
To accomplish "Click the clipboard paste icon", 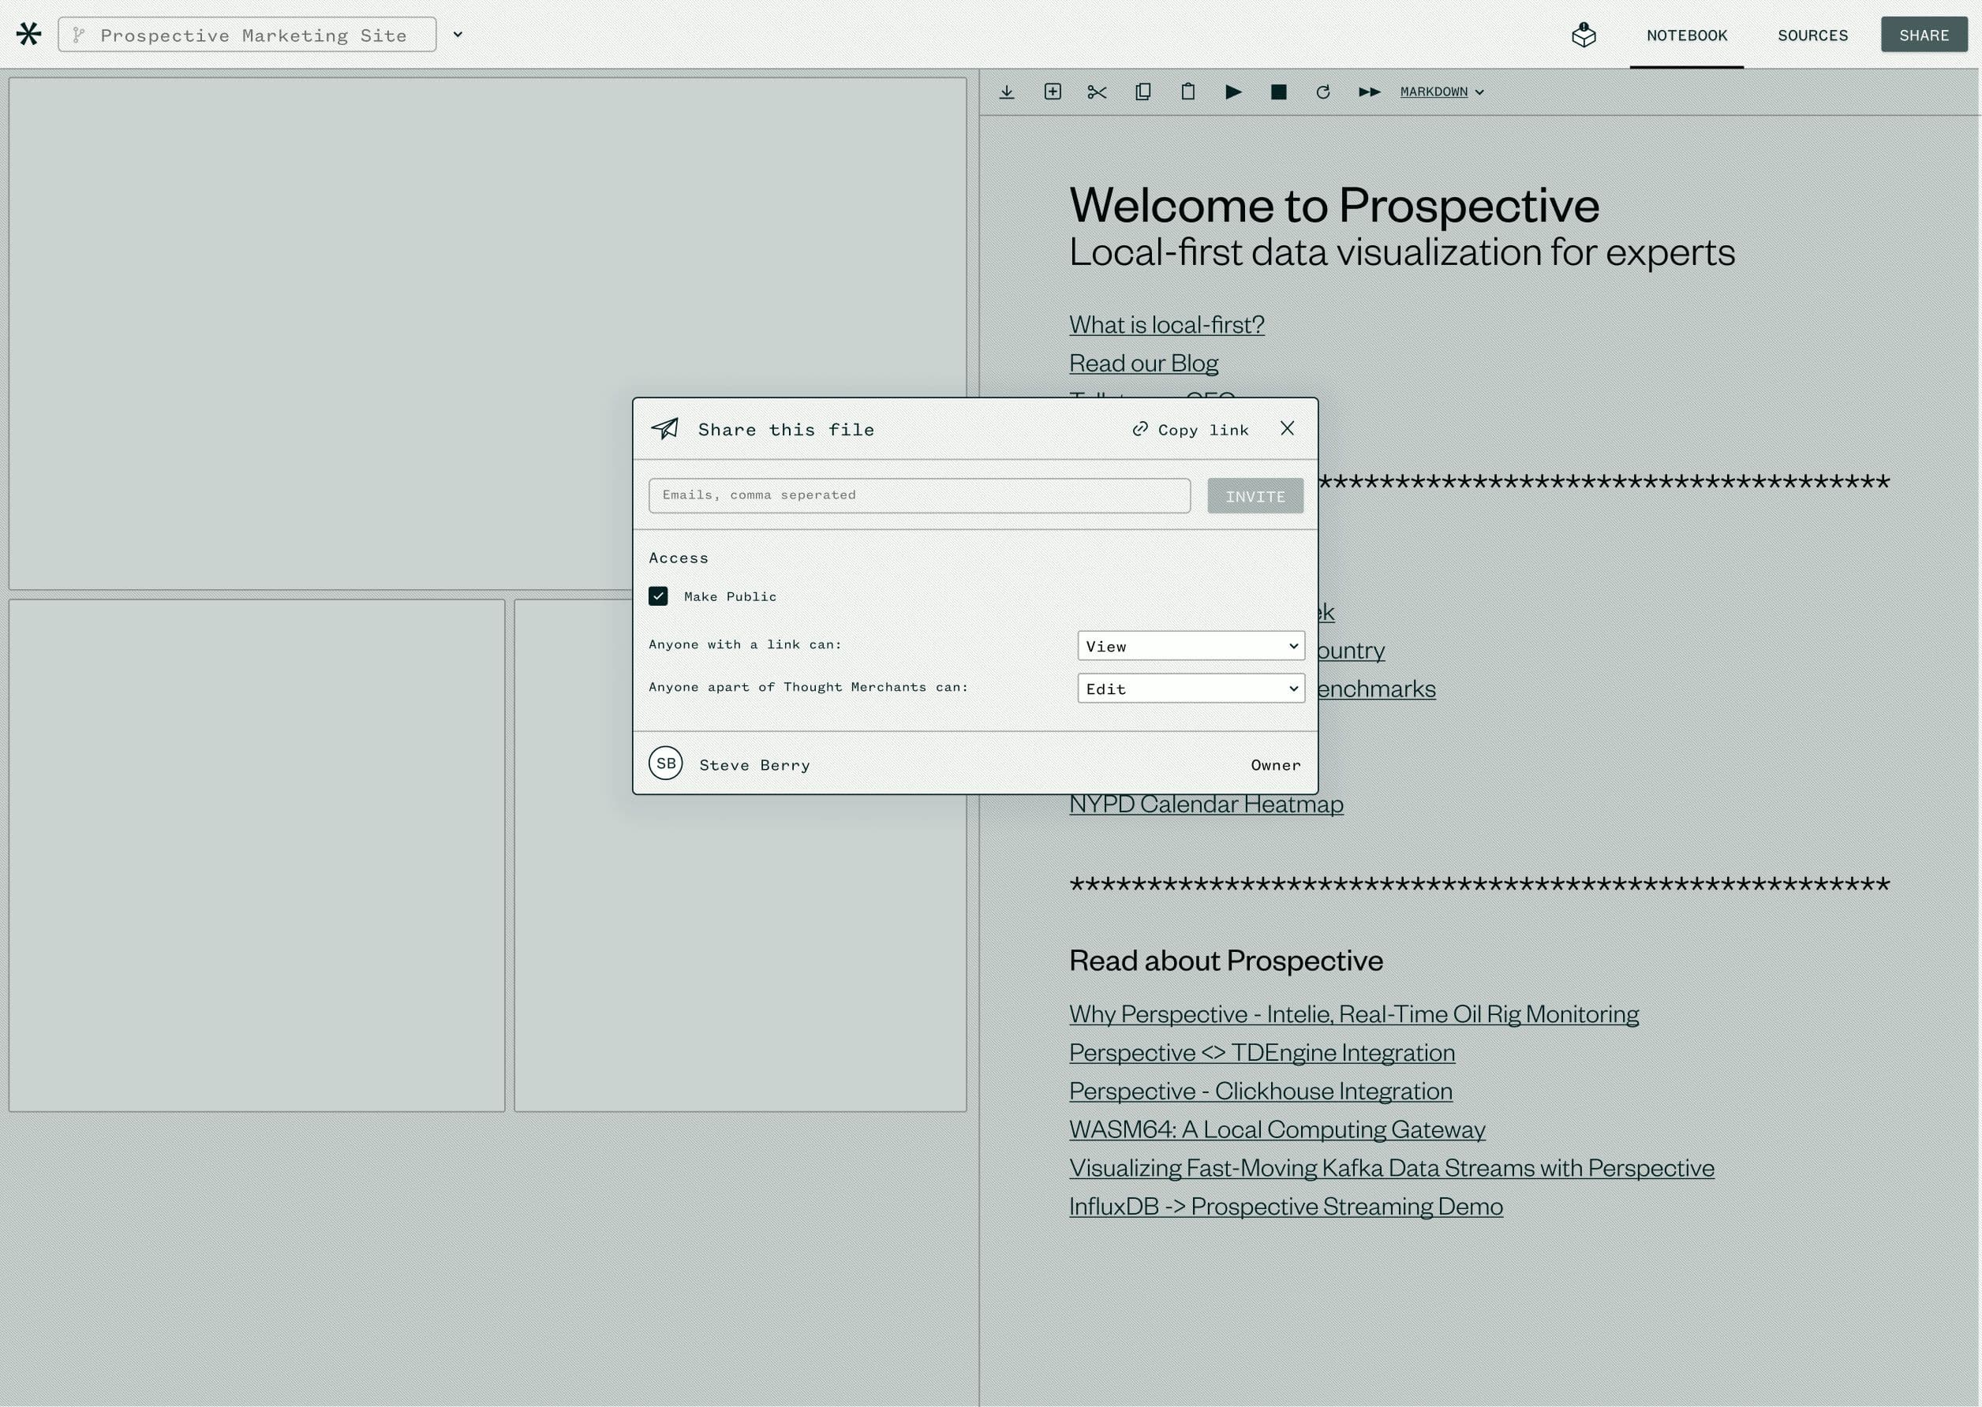I will pyautogui.click(x=1188, y=91).
